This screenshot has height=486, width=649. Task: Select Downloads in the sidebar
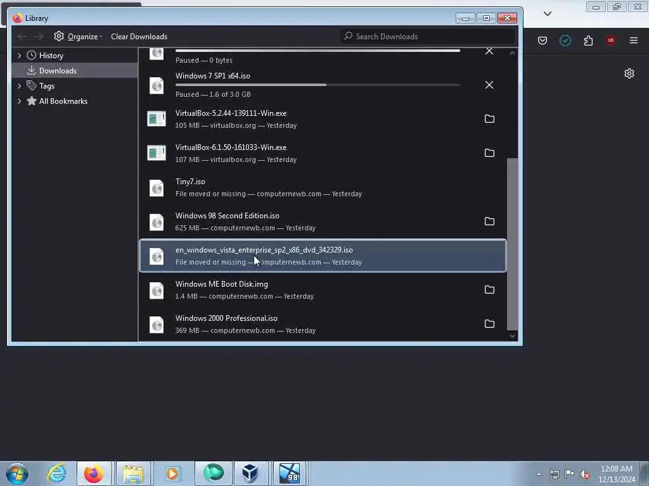(x=75, y=71)
